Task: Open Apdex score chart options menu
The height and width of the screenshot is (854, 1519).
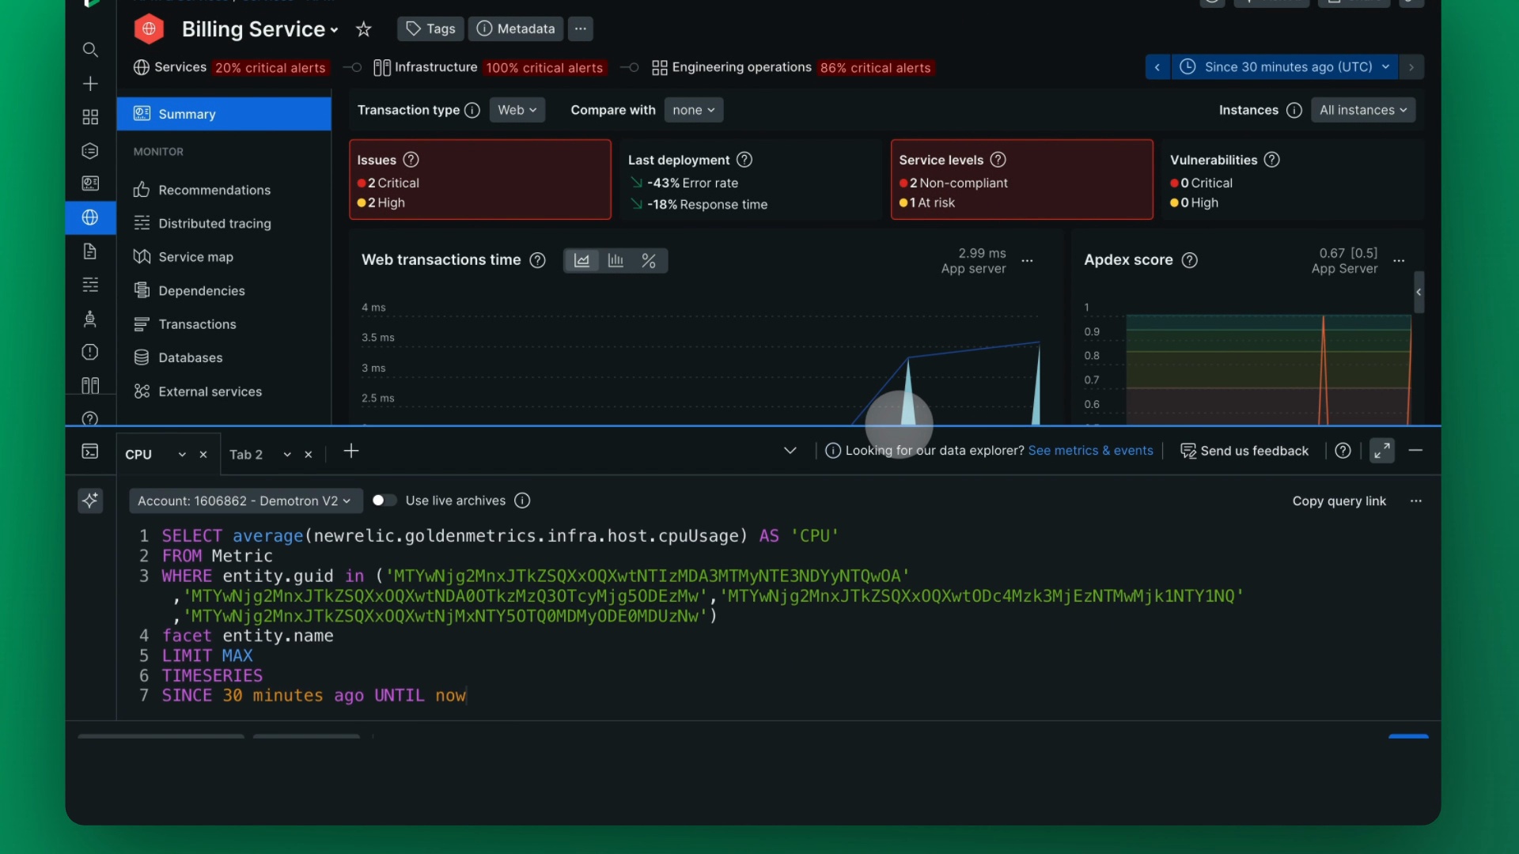Action: coord(1399,261)
